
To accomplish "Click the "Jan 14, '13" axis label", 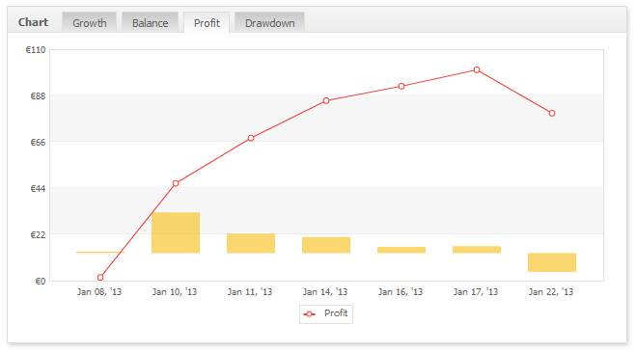I will click(325, 292).
